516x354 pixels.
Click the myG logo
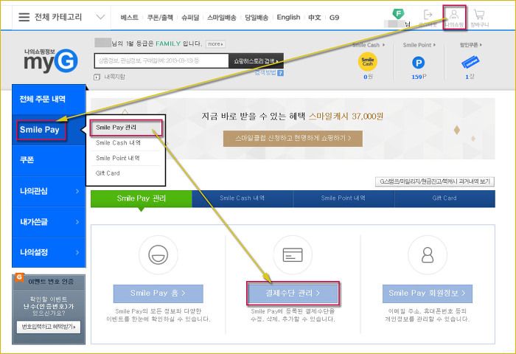coord(51,61)
